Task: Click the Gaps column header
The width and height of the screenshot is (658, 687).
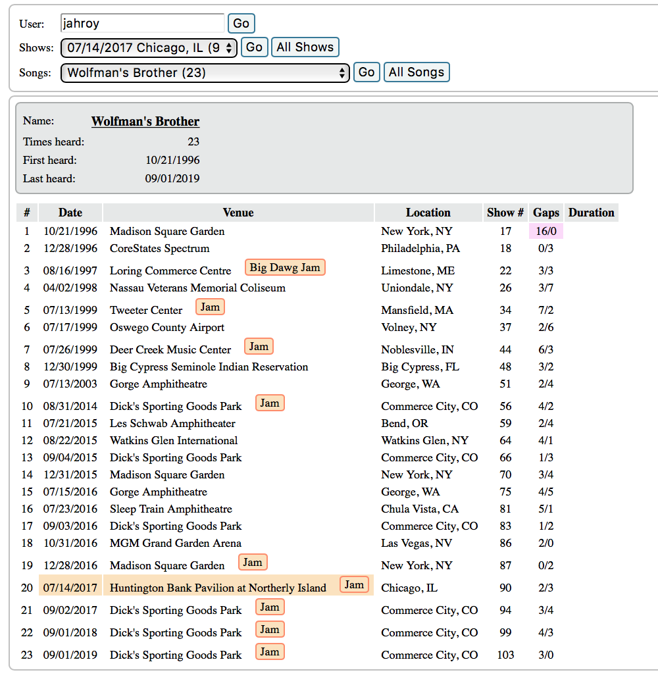Action: [x=545, y=213]
